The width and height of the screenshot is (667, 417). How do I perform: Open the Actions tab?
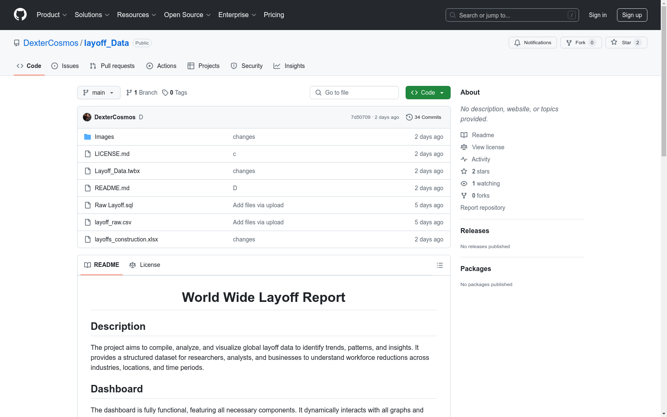pos(161,66)
